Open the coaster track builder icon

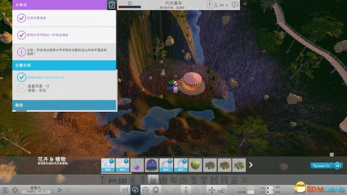point(125,190)
